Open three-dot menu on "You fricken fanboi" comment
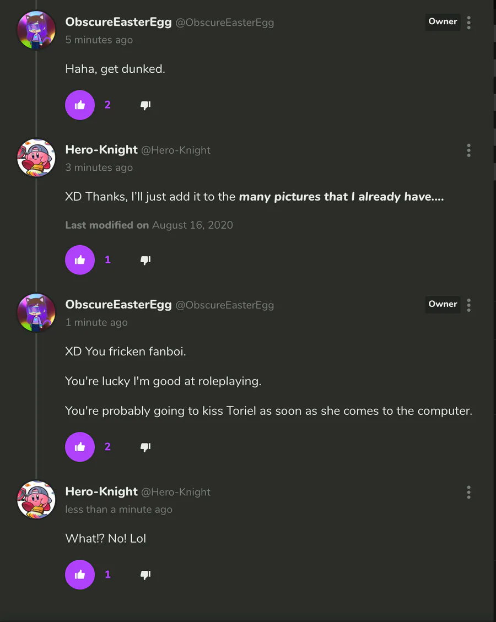The height and width of the screenshot is (622, 496). (x=468, y=305)
